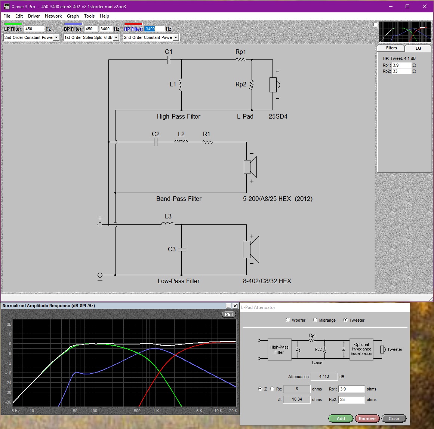Open the Graph menu

tap(73, 16)
